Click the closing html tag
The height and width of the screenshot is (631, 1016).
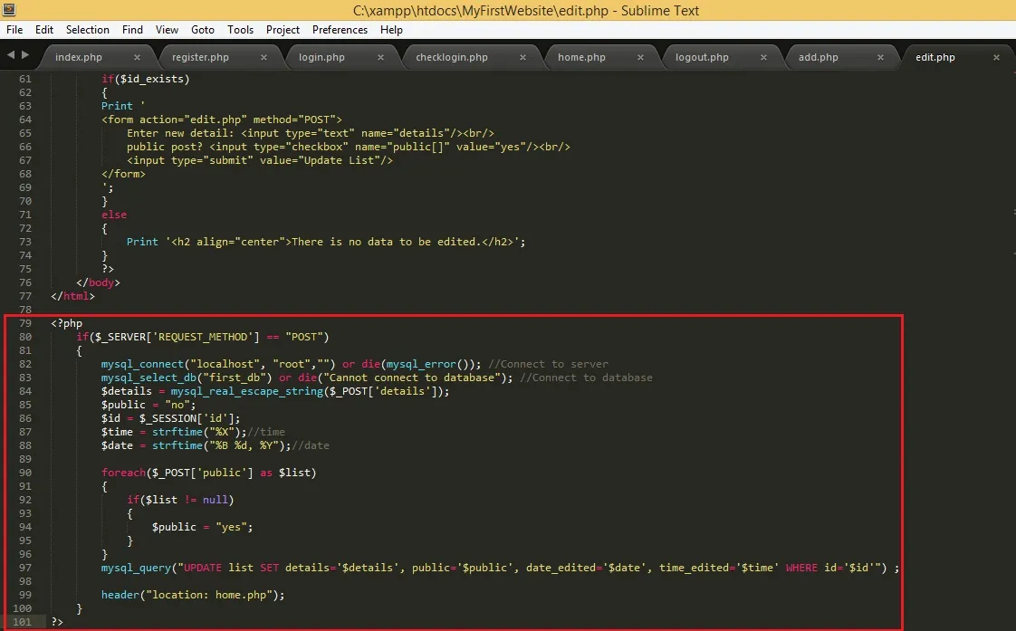pyautogui.click(x=72, y=296)
